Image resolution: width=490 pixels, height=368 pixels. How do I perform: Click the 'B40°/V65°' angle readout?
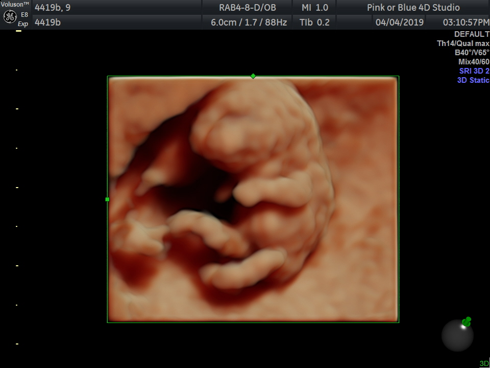point(472,52)
